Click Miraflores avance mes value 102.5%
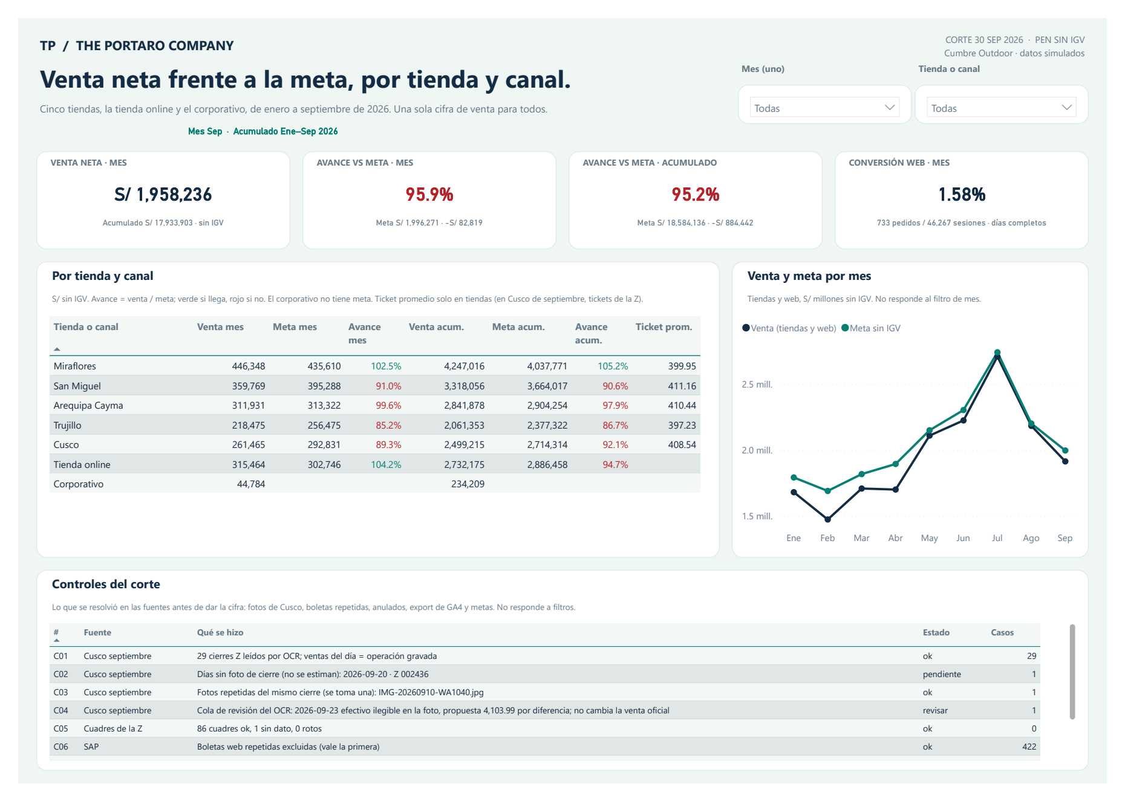1125x801 pixels. coord(386,366)
